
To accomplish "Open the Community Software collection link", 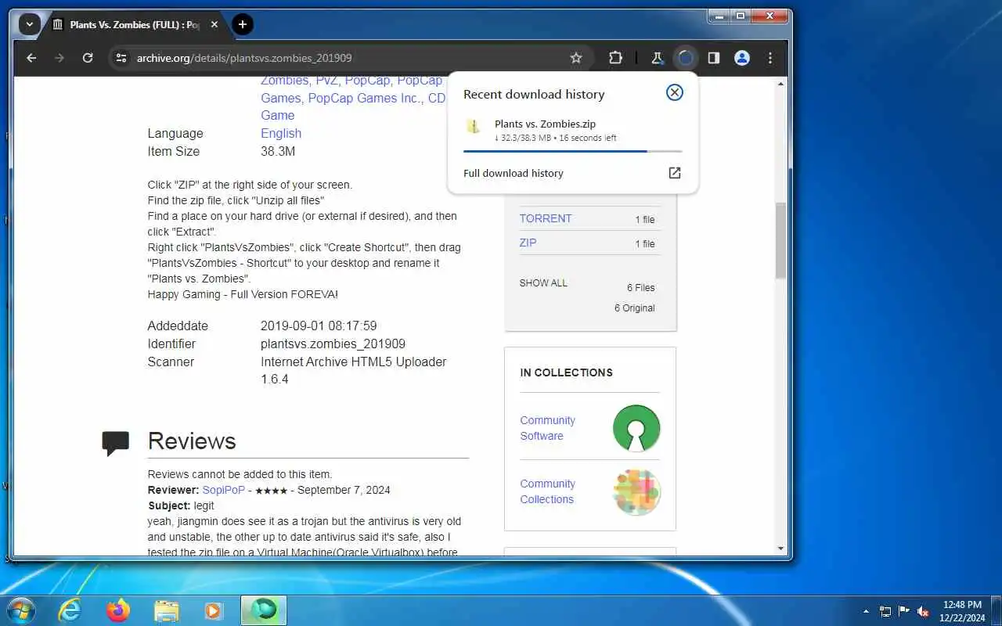I will point(547,428).
